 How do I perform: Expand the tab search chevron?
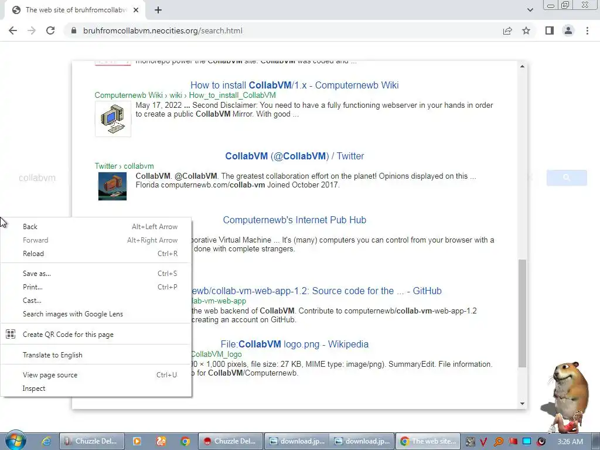coord(530,10)
